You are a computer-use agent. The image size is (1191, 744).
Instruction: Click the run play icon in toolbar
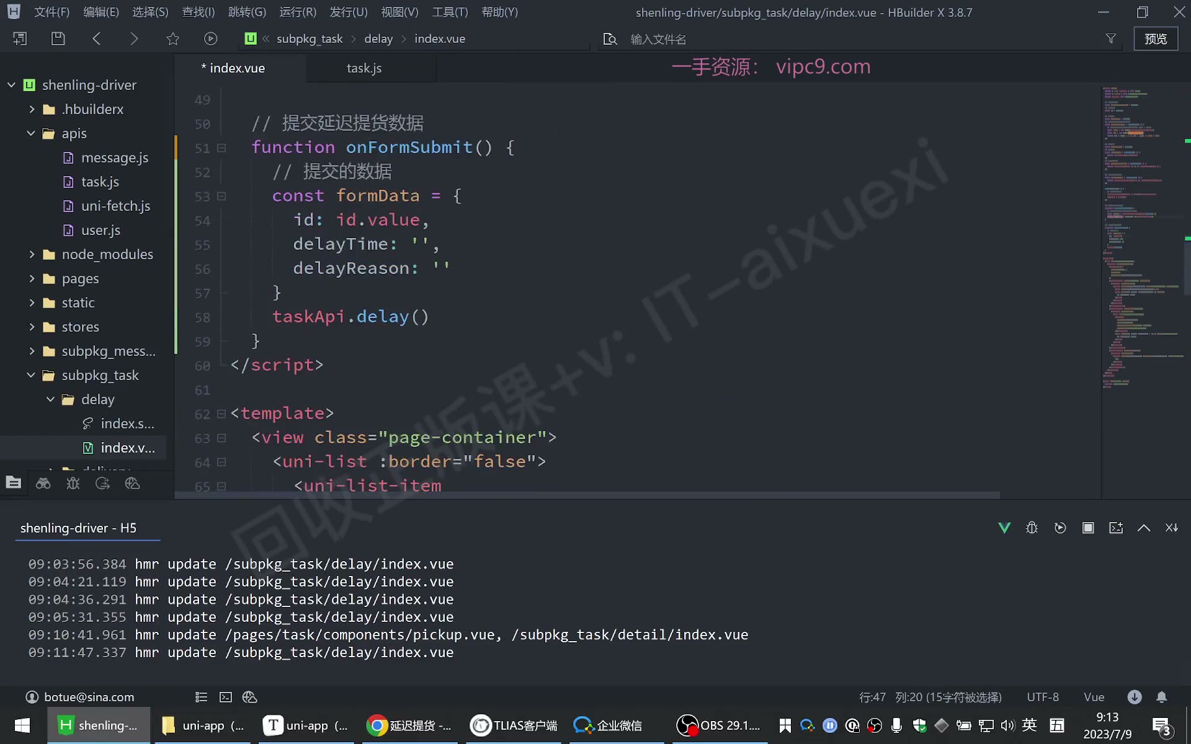pos(211,38)
